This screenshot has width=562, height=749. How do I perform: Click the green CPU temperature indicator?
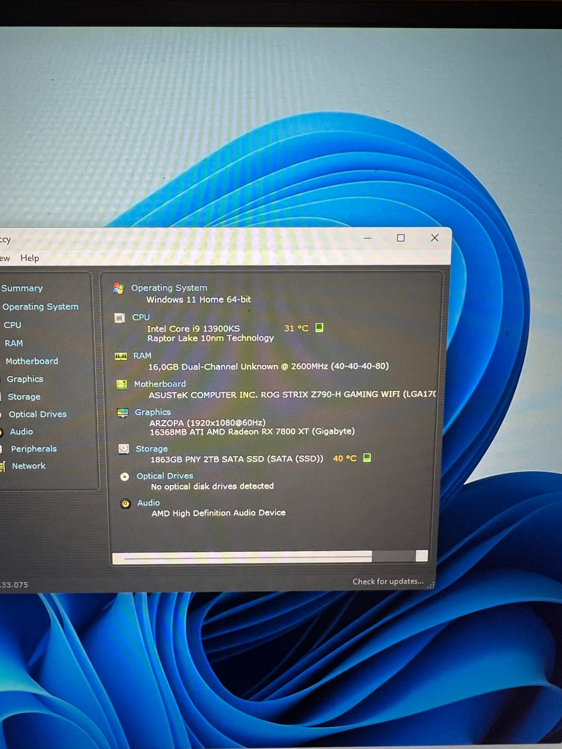click(x=319, y=327)
